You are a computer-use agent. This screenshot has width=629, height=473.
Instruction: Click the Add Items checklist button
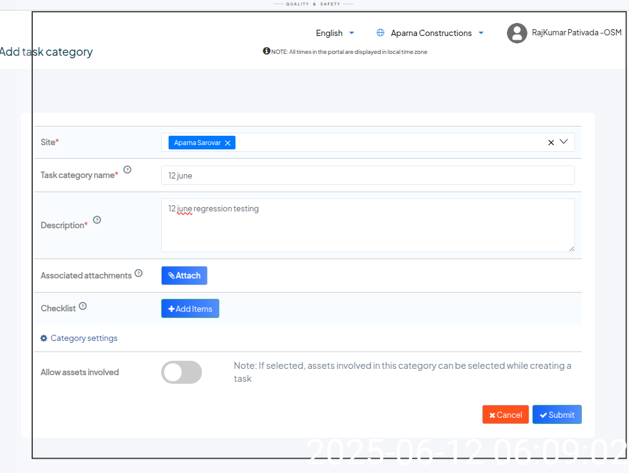click(x=190, y=309)
